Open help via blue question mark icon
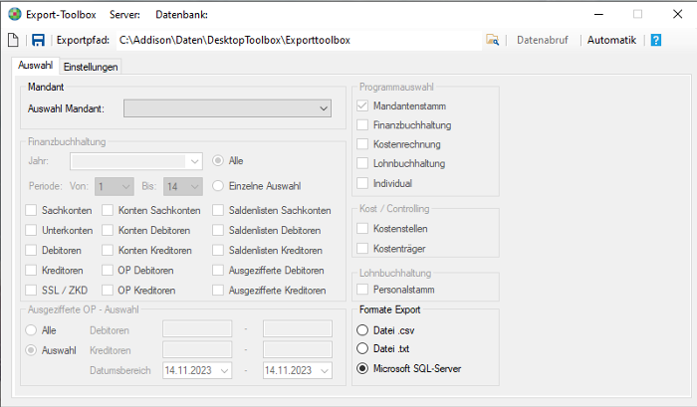The width and height of the screenshot is (697, 407). point(655,40)
